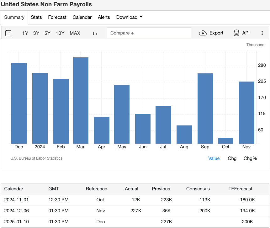Open the Export download icon

(x=211, y=33)
